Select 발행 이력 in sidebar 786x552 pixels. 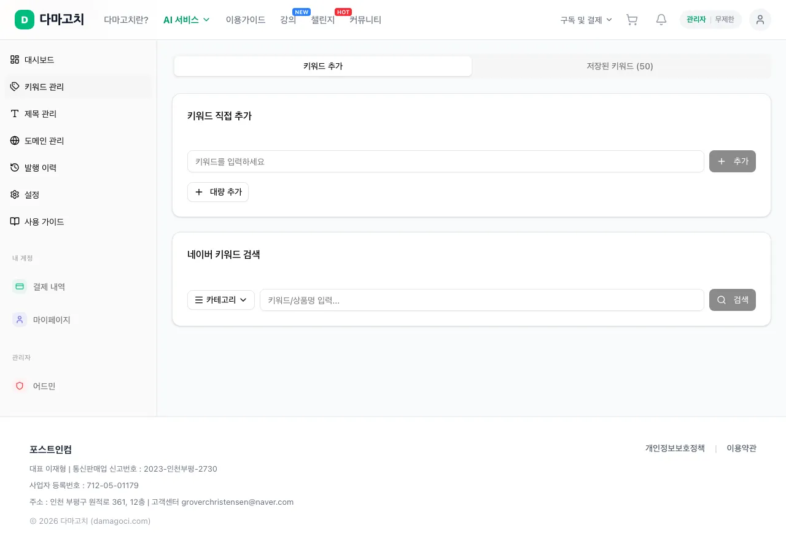[x=79, y=167]
